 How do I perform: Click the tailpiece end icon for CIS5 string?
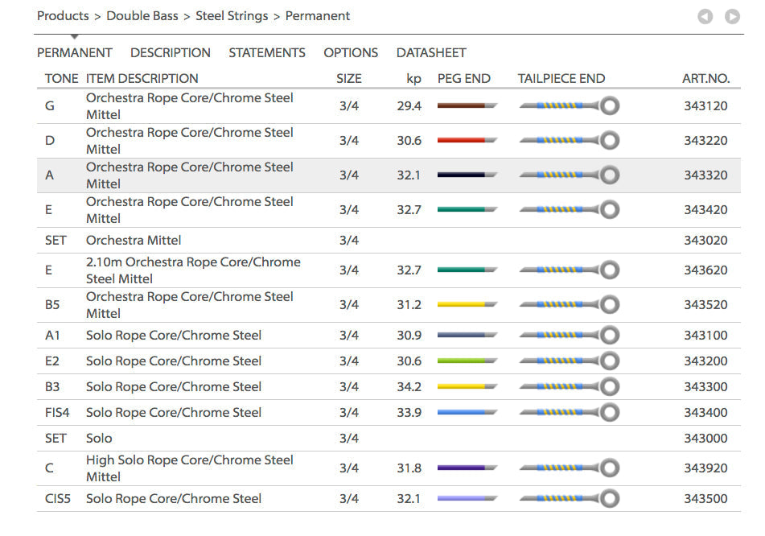click(x=568, y=498)
